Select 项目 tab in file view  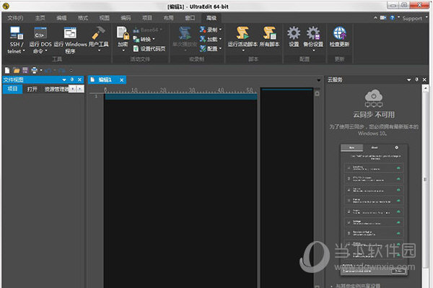[12, 89]
